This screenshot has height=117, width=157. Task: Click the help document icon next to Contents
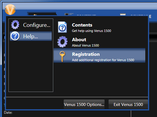click(x=62, y=27)
